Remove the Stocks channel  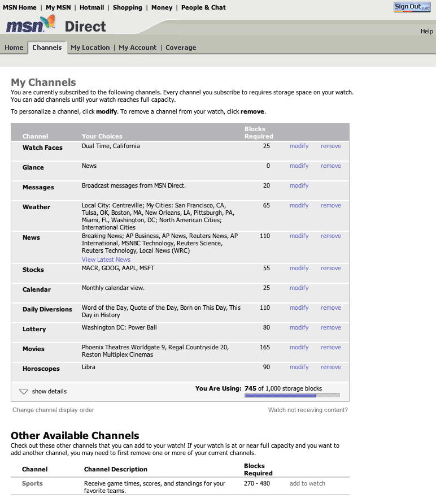(x=330, y=268)
